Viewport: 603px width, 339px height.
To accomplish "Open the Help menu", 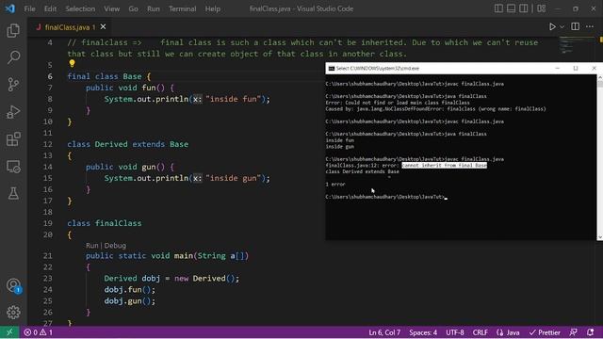I will [213, 8].
